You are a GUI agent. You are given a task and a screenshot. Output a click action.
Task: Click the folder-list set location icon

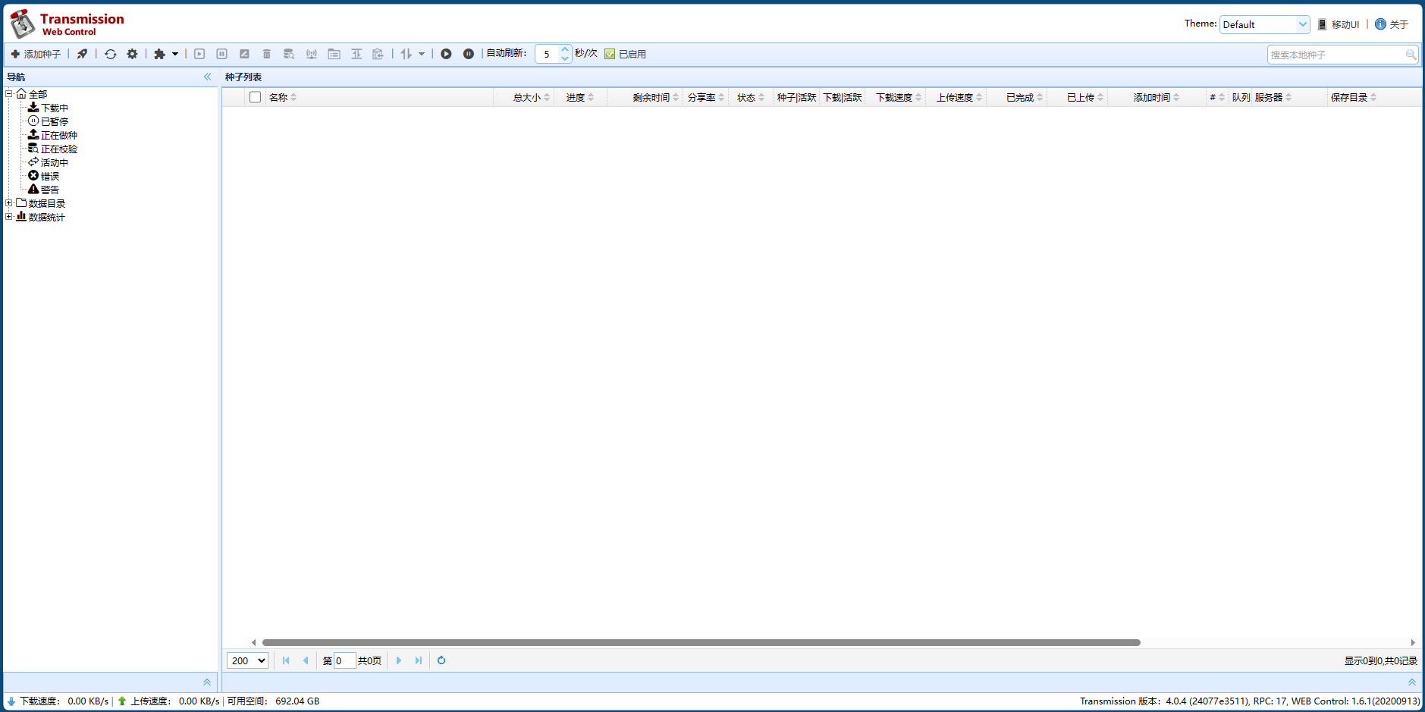(334, 54)
